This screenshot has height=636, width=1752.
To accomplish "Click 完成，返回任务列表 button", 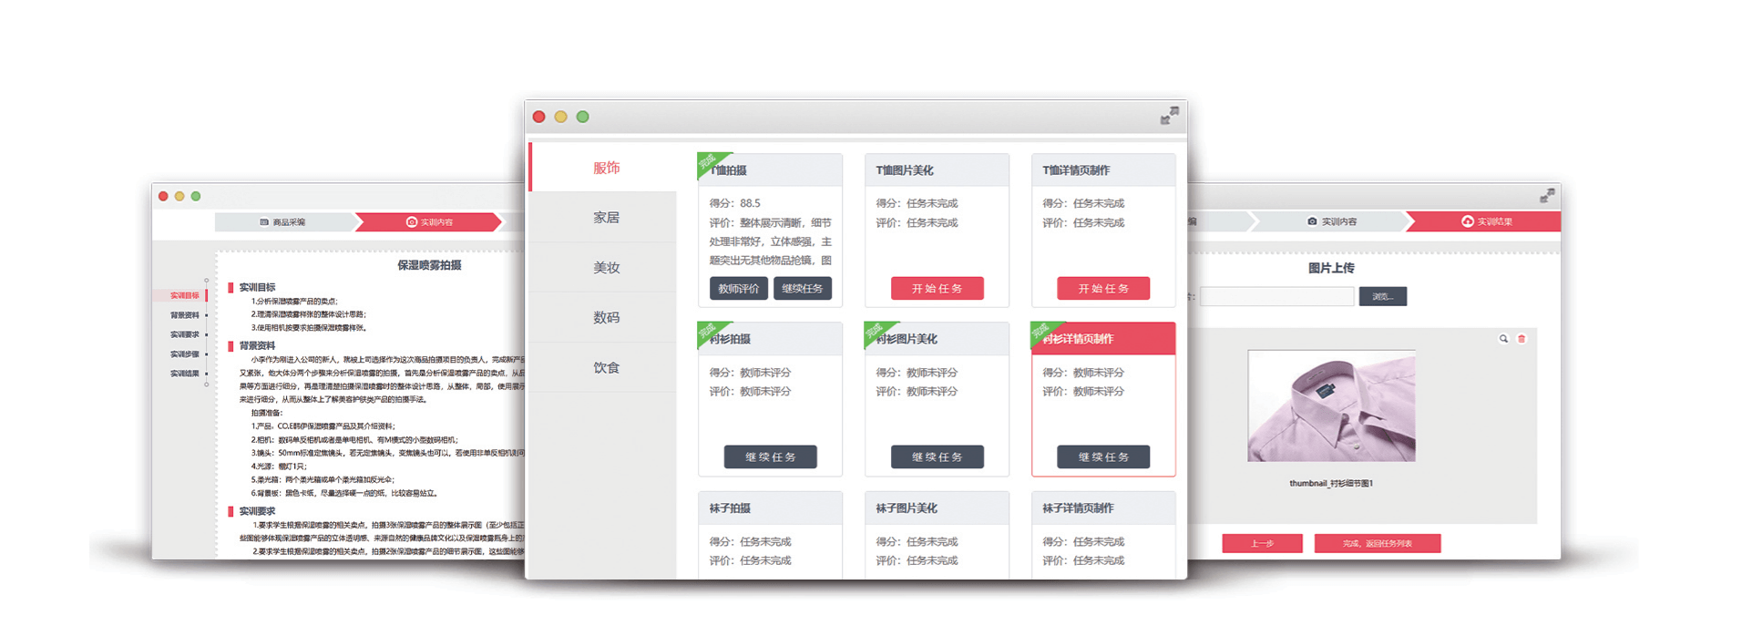I will point(1377,543).
